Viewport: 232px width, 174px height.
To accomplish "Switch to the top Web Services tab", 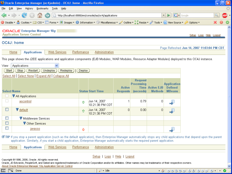I will 57,52.
